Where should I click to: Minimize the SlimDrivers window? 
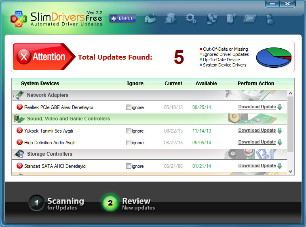[272, 4]
